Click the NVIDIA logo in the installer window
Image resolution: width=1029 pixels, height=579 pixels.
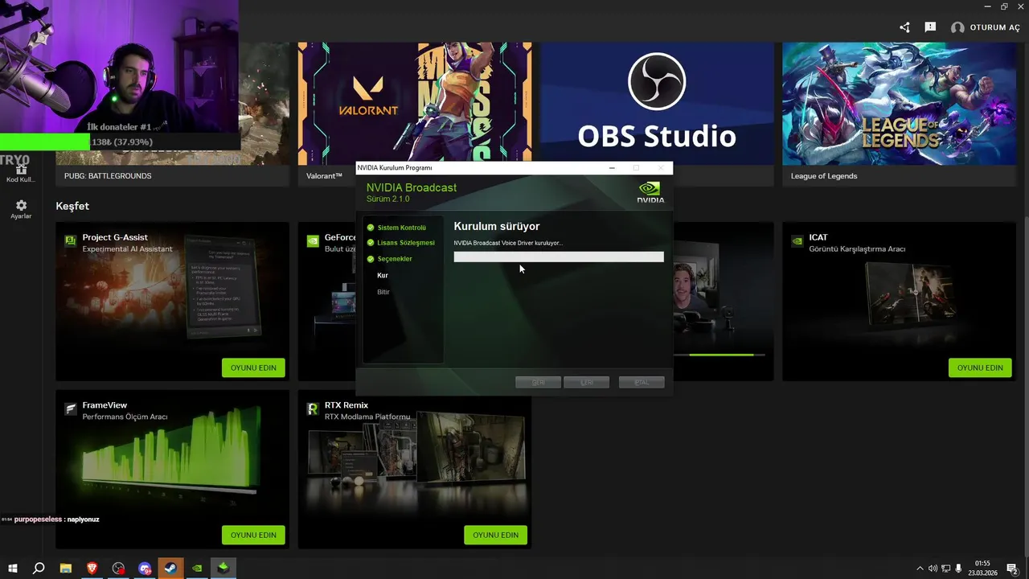click(650, 192)
